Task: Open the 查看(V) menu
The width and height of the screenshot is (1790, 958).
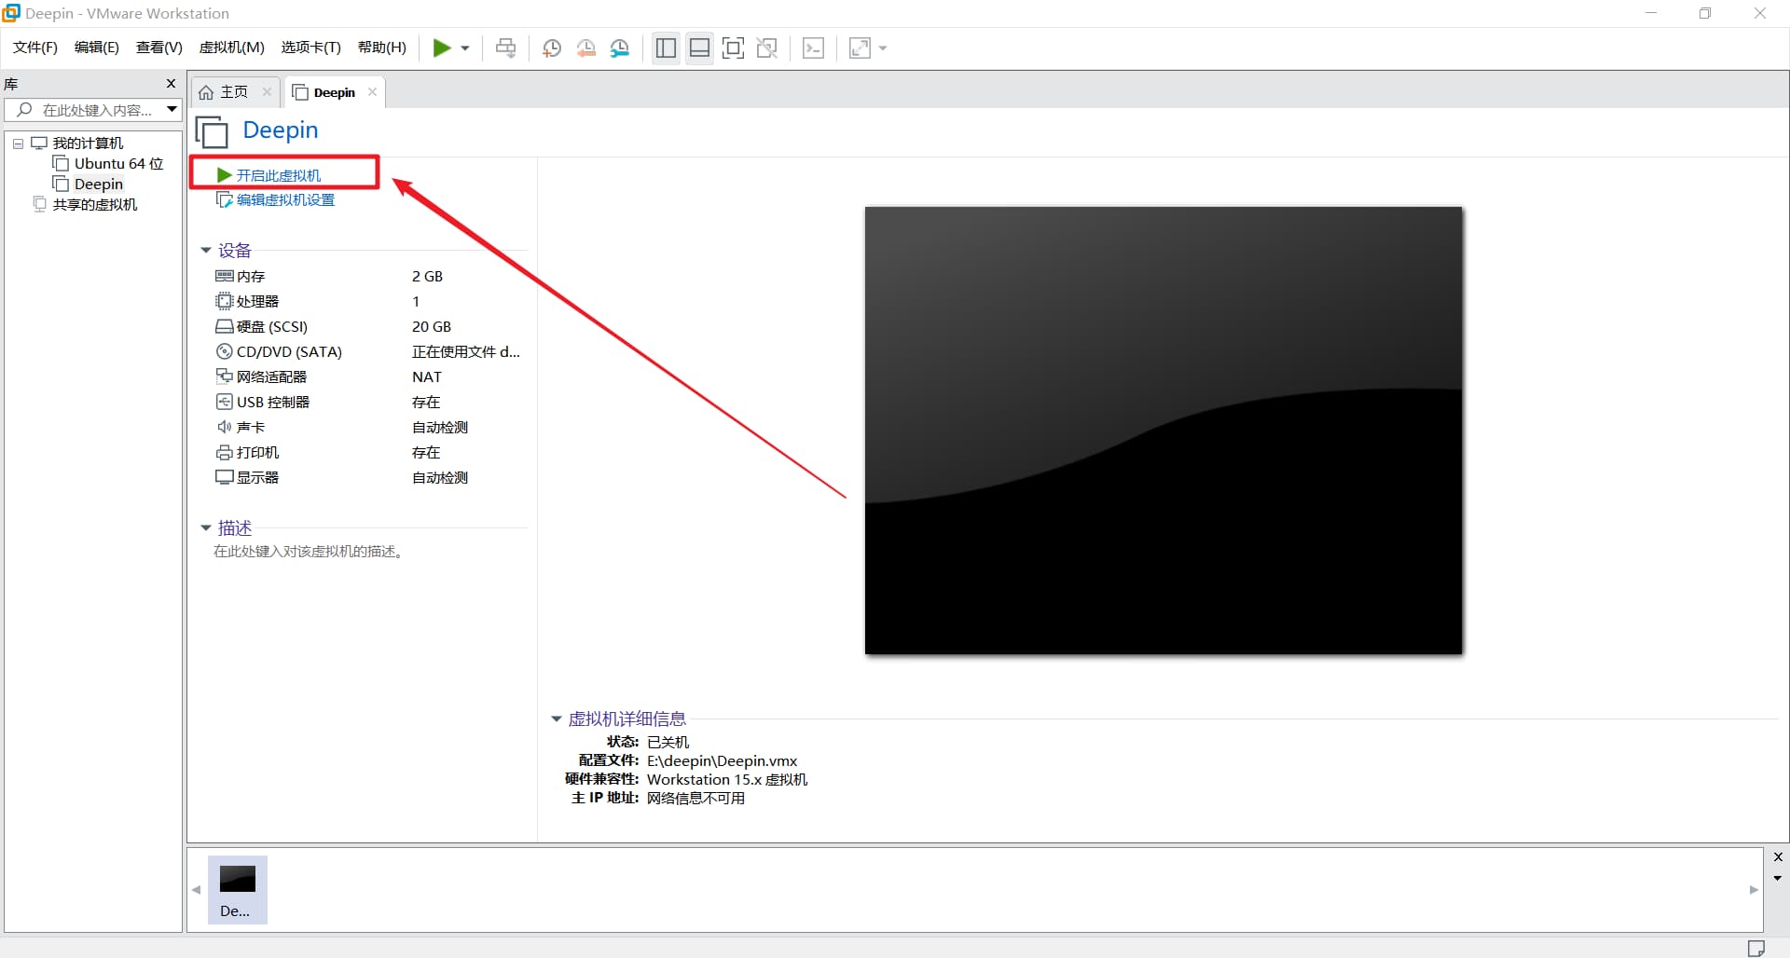Action: pyautogui.click(x=159, y=48)
